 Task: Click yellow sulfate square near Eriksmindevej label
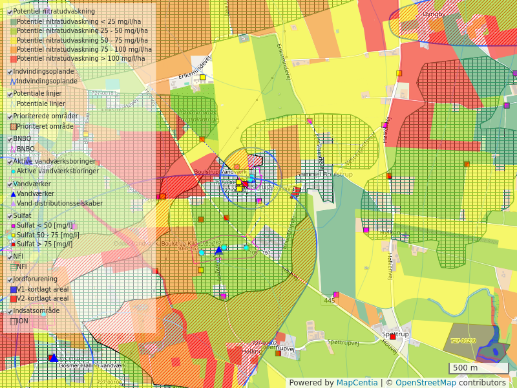coord(202,77)
